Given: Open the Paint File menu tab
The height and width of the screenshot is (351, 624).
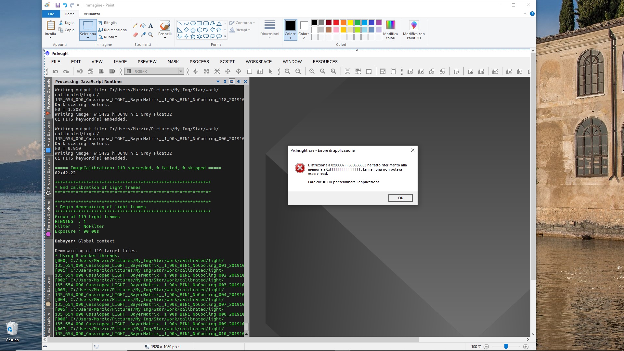Looking at the screenshot, I should click(x=51, y=14).
